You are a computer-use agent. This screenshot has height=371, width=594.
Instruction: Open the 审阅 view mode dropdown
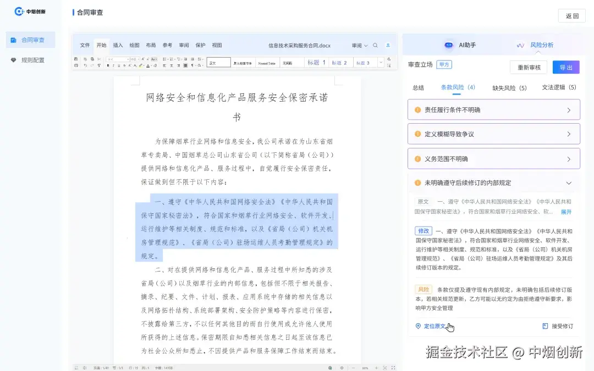359,46
